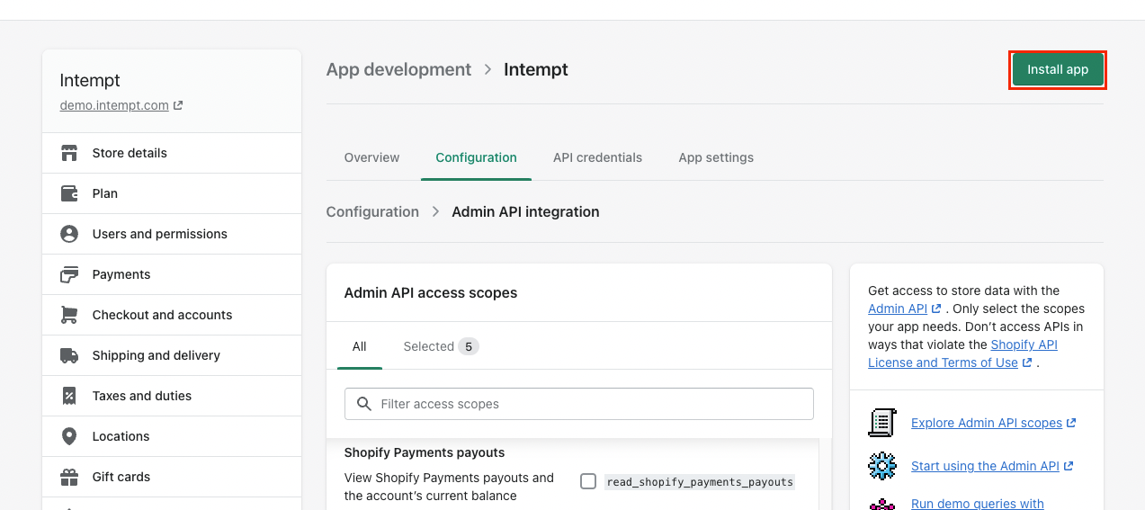Viewport: 1145px width, 510px height.
Task: Switch to the Overview tab
Action: click(x=371, y=157)
